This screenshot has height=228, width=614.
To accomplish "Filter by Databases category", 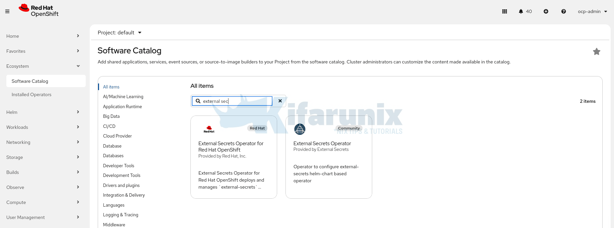I will 113,156.
